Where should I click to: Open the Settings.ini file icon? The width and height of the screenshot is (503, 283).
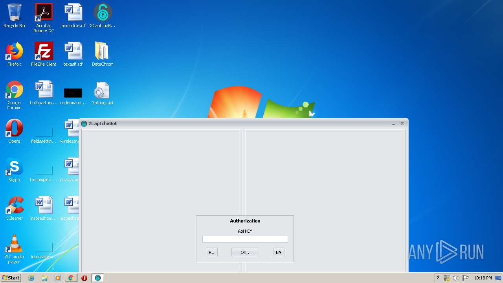[103, 93]
